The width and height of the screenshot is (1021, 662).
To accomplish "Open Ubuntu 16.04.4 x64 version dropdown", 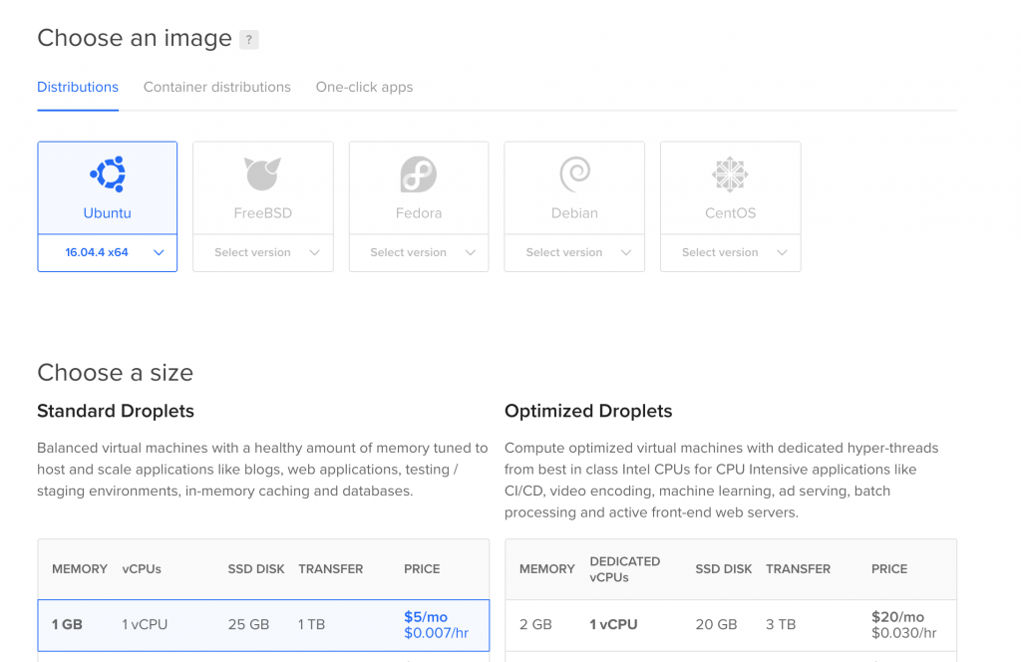I will coord(108,252).
